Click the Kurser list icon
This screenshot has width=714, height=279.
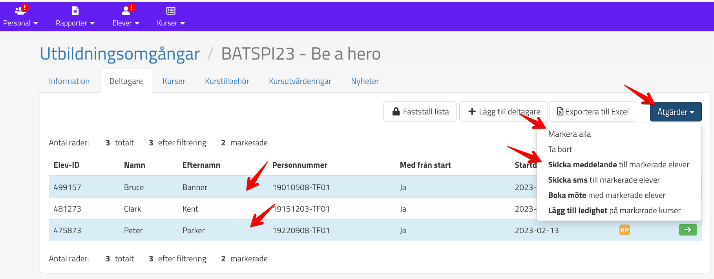coord(171,11)
